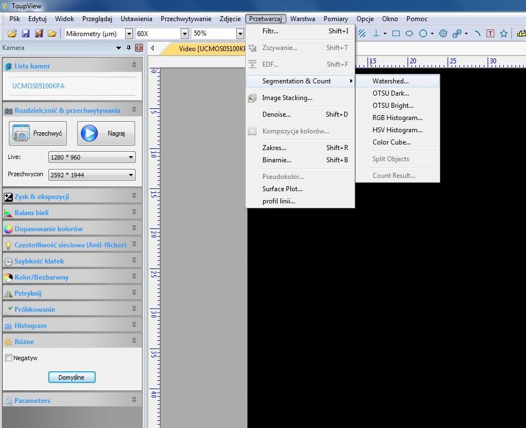Viewport: 526px width, 428px height.
Task: Open the Live resolution dropdown
Action: [92, 157]
